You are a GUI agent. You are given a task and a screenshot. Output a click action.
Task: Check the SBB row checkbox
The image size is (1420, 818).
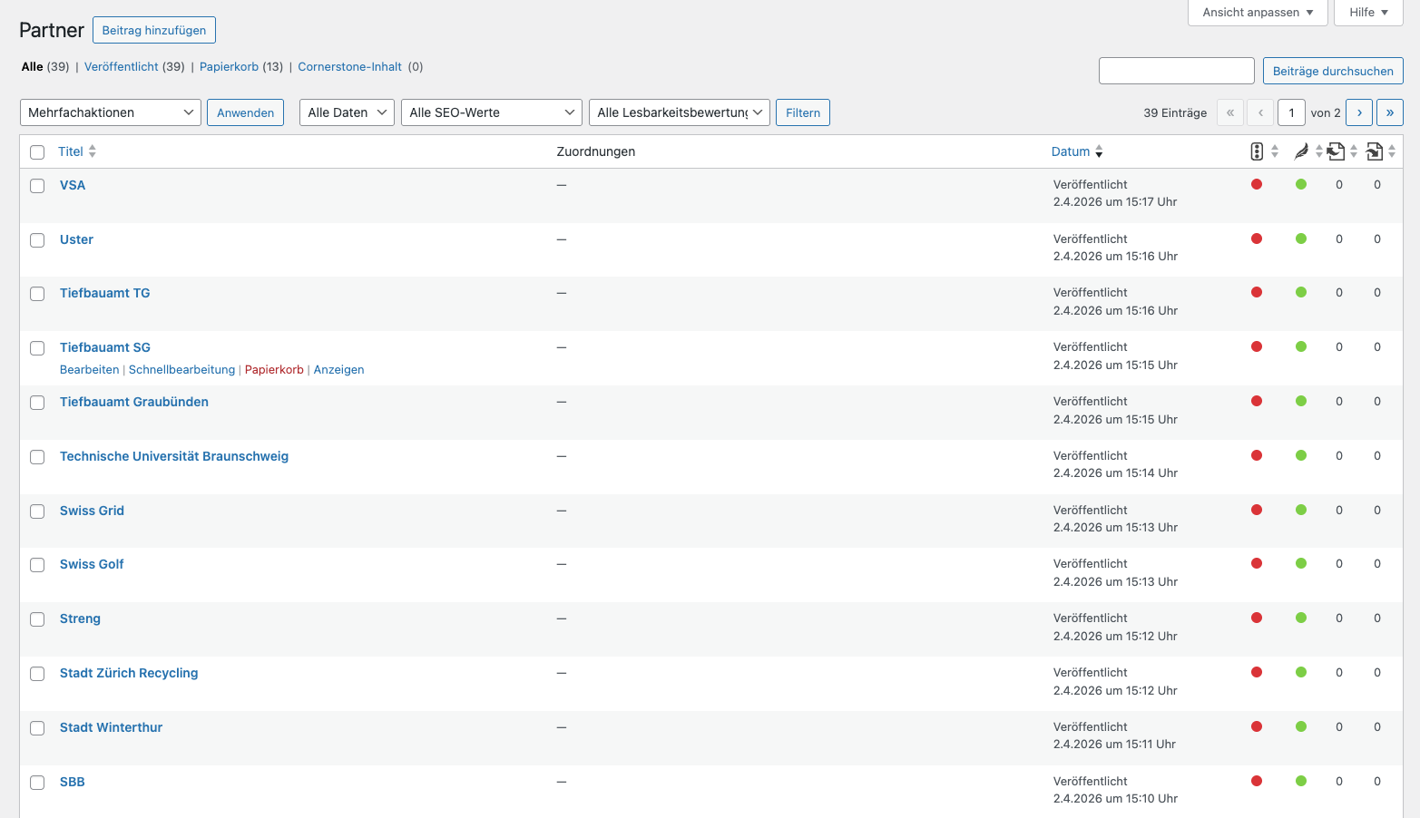tap(37, 783)
